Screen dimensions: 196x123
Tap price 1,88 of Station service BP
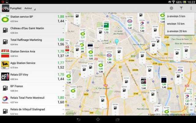61,17
